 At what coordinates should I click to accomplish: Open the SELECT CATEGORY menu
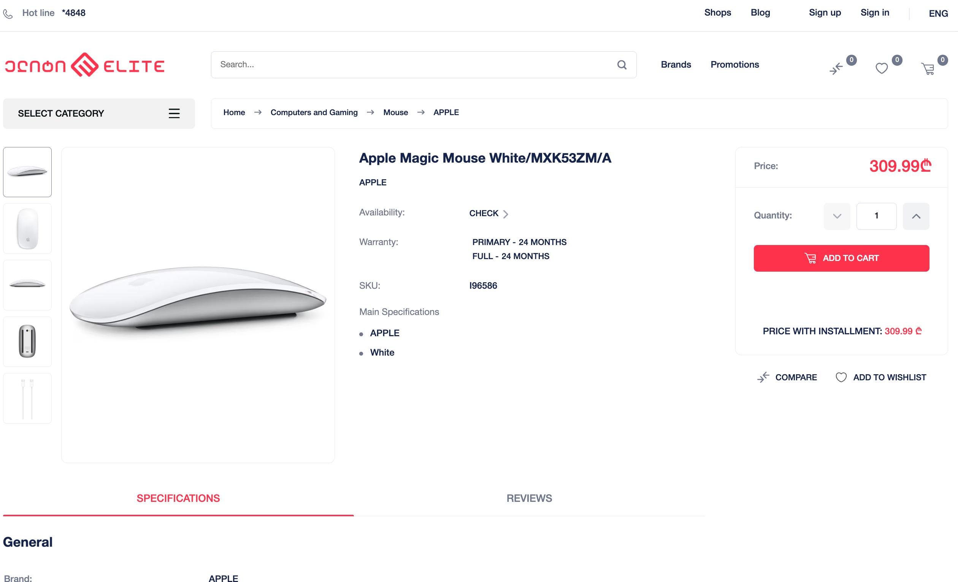tap(99, 114)
